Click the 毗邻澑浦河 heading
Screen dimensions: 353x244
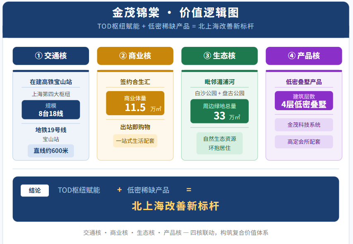click(x=219, y=82)
